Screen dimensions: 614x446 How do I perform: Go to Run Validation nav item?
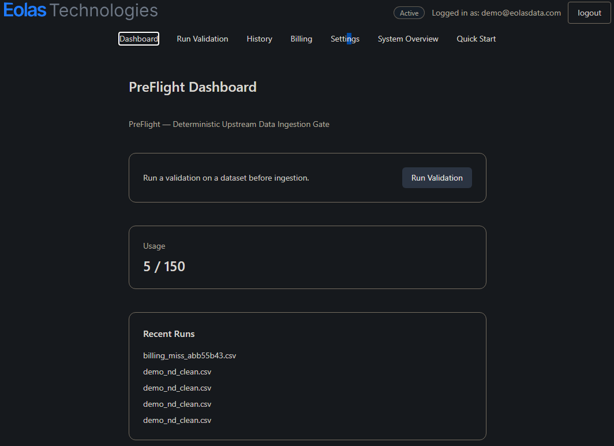(x=203, y=39)
